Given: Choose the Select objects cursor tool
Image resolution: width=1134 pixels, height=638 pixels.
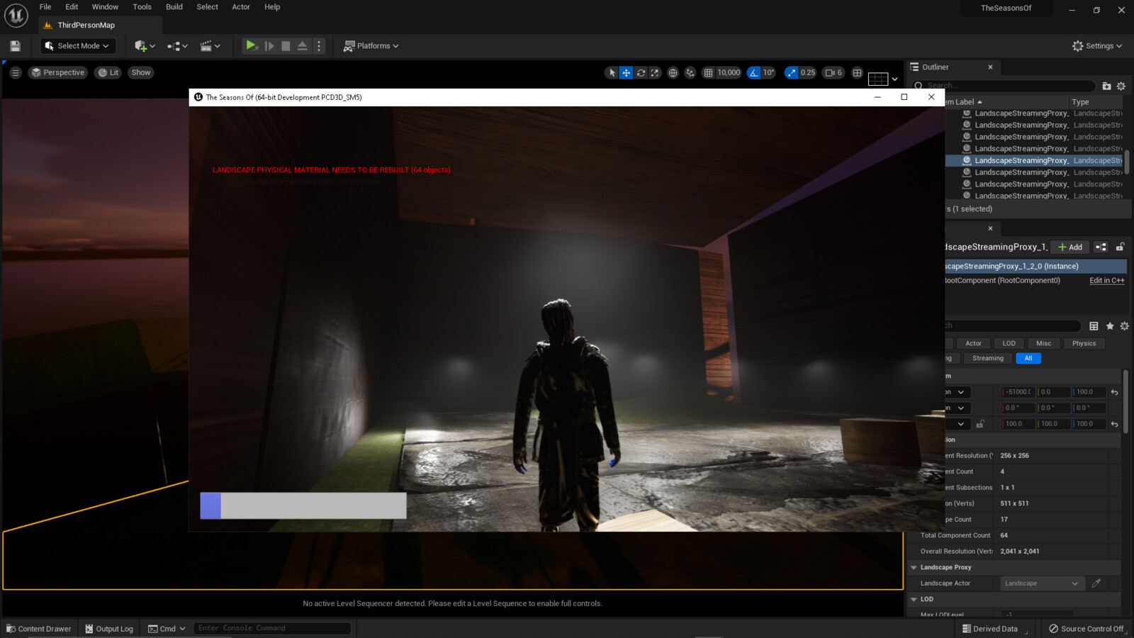Looking at the screenshot, I should click(612, 72).
